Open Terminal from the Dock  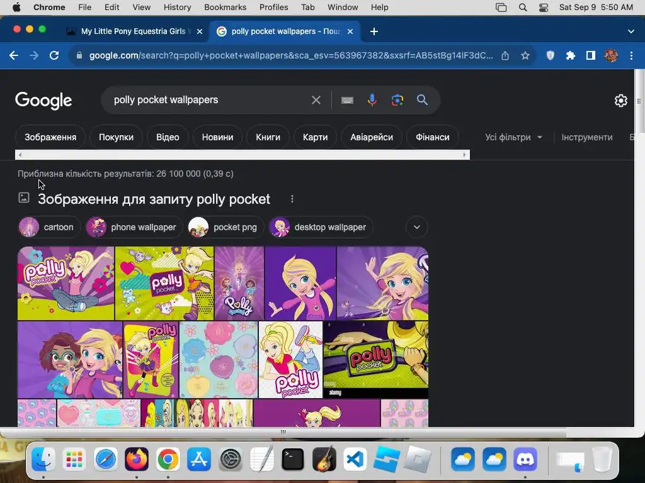[293, 459]
